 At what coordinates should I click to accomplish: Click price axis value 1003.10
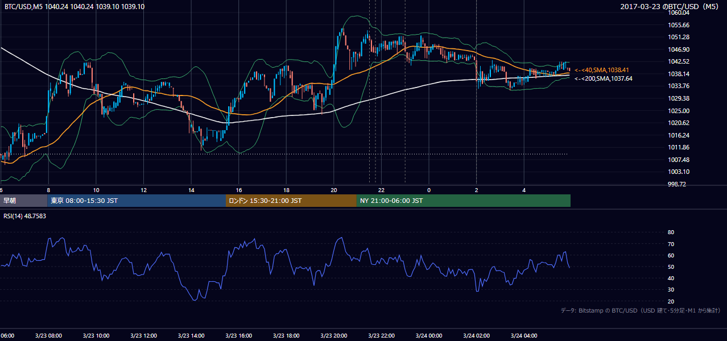tap(679, 172)
